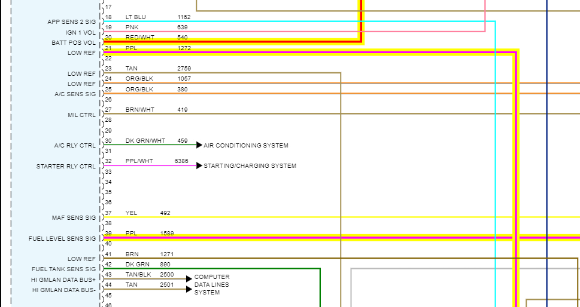Click the arrow pointing to AIR CONDITIONING SYSTEM

coord(199,145)
